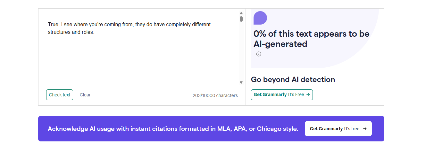Screen dimensions: 443x143
Task: Open Get Grammarly It's Free under Go beyond AI detection
Action: point(282,95)
